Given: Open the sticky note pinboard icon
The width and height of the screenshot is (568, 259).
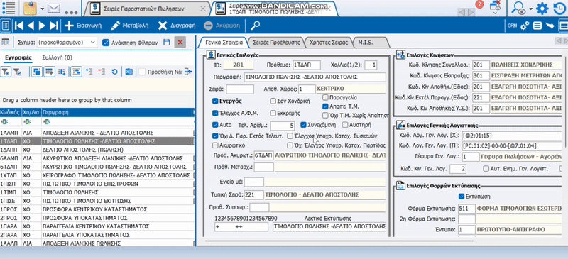Looking at the screenshot, I should 31,8.
